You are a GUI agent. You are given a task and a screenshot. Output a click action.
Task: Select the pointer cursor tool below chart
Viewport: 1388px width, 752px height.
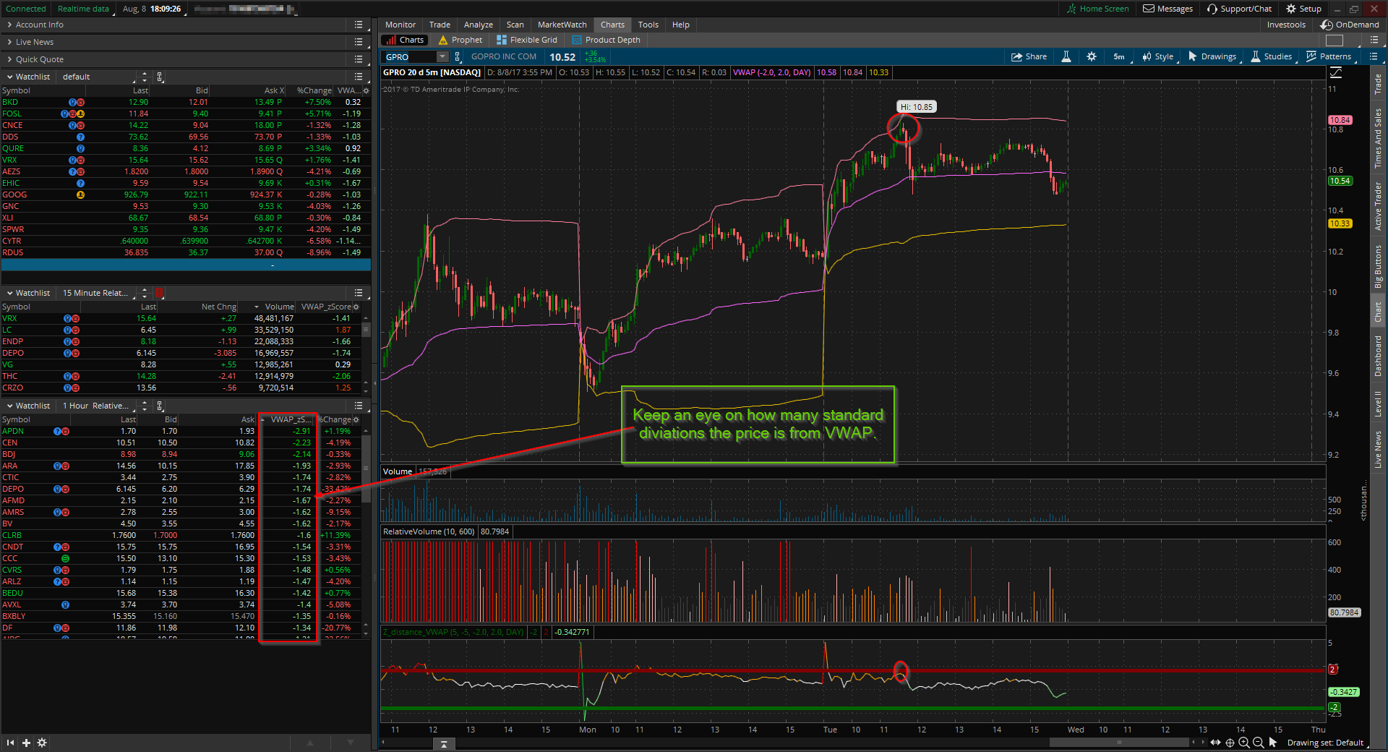1273,743
